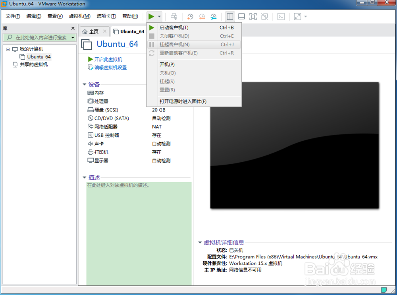Viewport: 397px width, 295px height.
Task: Open the 选项卡(T) menu
Action: (x=106, y=16)
